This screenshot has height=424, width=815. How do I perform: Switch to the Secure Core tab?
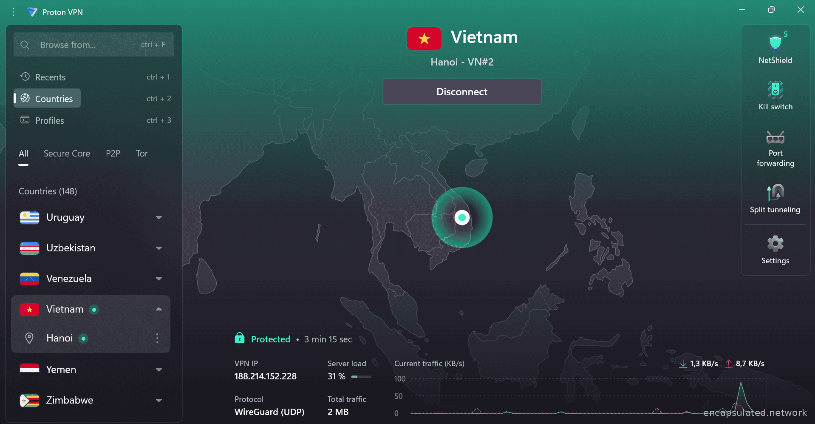(67, 154)
